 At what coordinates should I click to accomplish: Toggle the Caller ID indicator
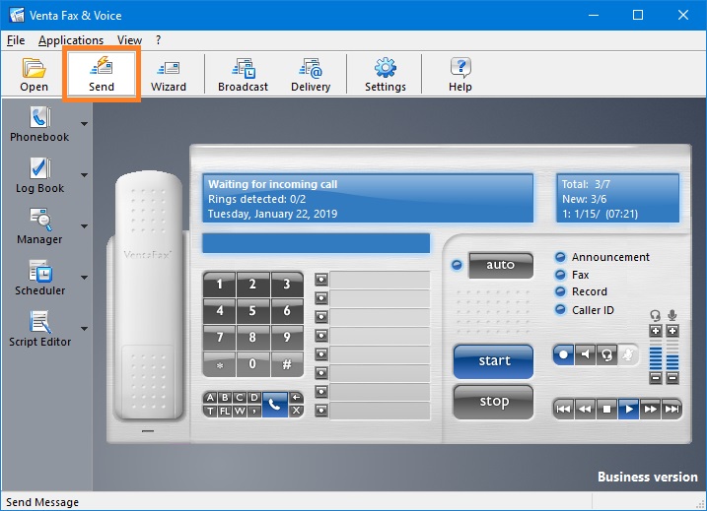coord(560,310)
